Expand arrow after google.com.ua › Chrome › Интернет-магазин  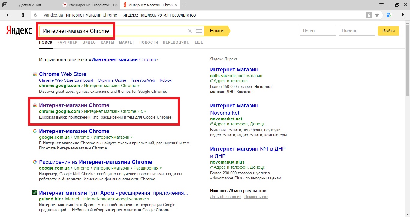(x=131, y=137)
